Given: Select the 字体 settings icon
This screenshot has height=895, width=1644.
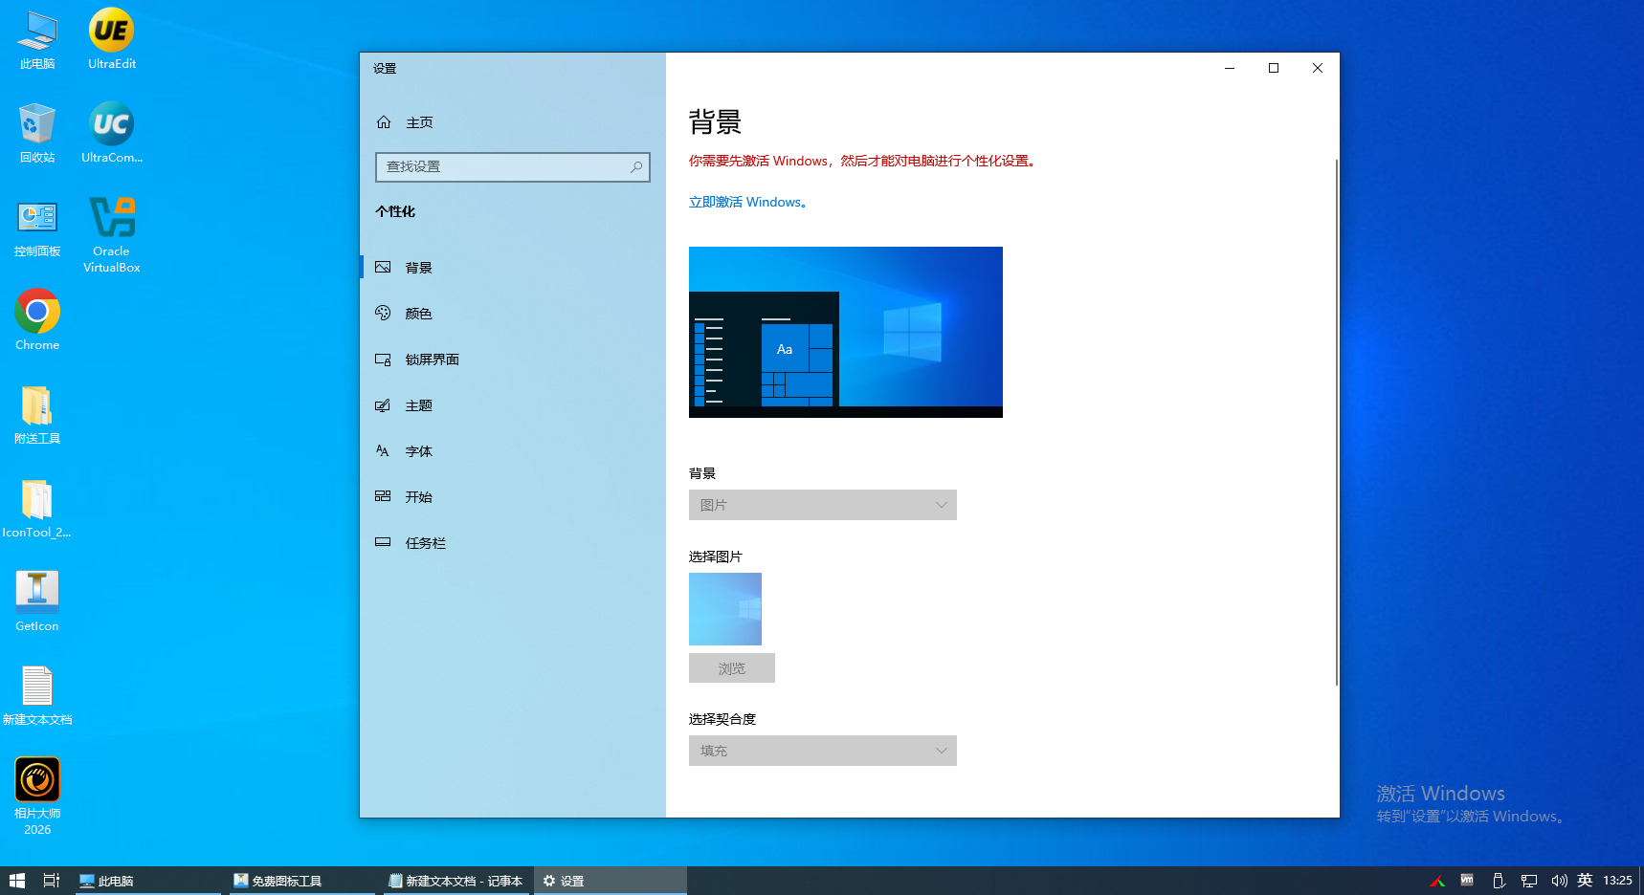Looking at the screenshot, I should click(384, 450).
